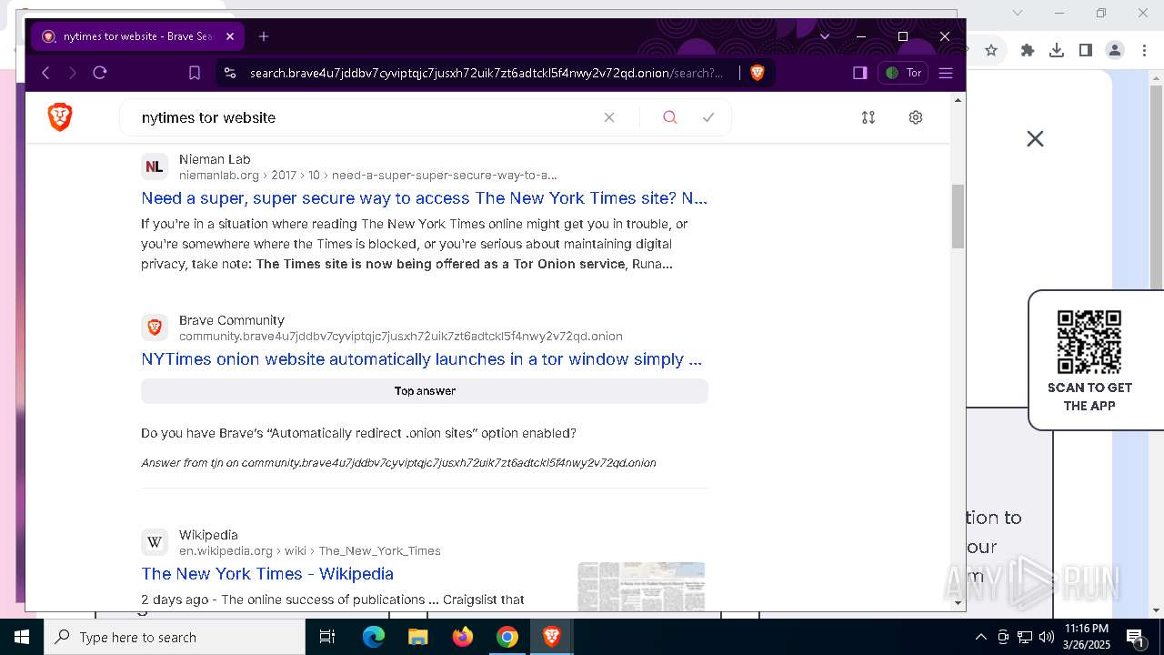Open Chrome three-dot menu
The width and height of the screenshot is (1164, 655).
(1143, 50)
